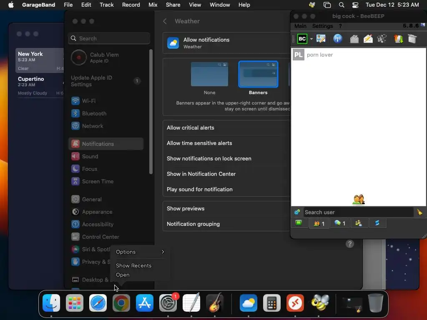This screenshot has height=320, width=427.
Task: Click the Search field in System Settings sidebar
Action: 109,38
